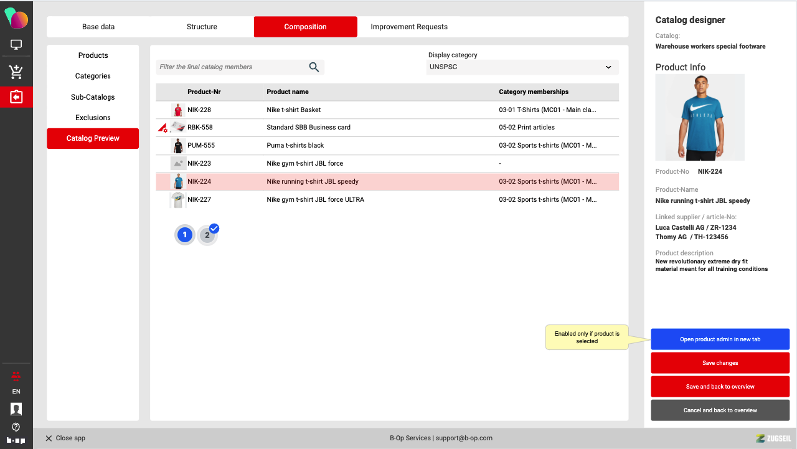Click the filter final catalog members field
Image resolution: width=797 pixels, height=449 pixels.
click(x=230, y=67)
